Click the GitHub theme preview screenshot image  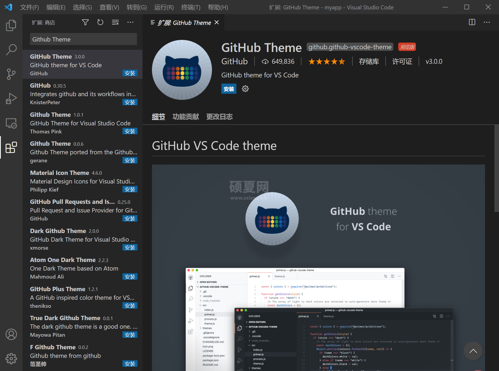[318, 267]
